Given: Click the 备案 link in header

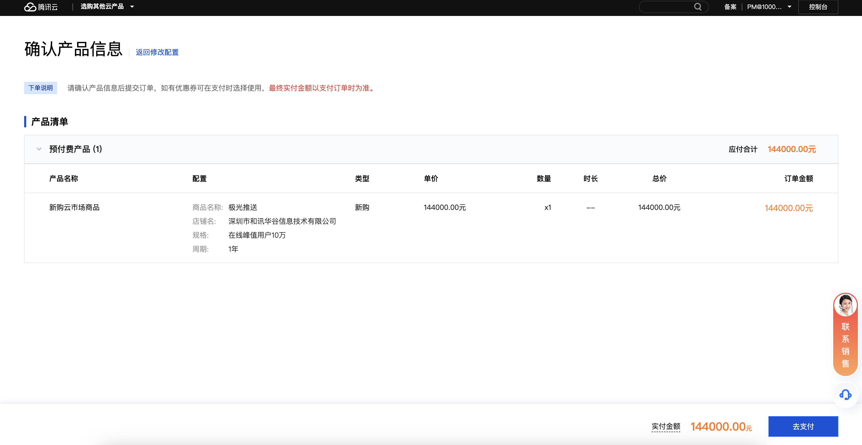Looking at the screenshot, I should coord(730,7).
